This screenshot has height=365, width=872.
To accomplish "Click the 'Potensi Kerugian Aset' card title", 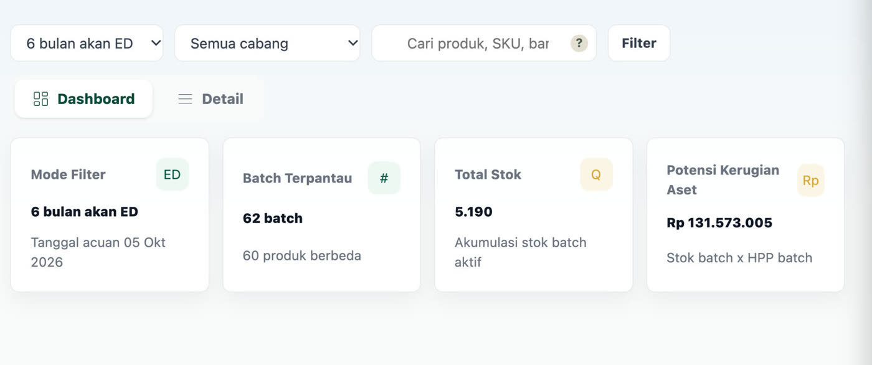I will (x=723, y=180).
